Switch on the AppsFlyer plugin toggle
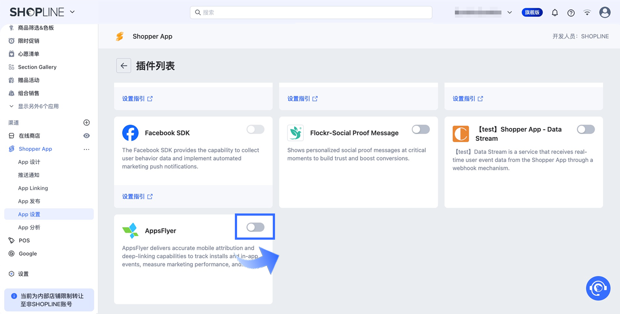620x314 pixels. (x=255, y=227)
